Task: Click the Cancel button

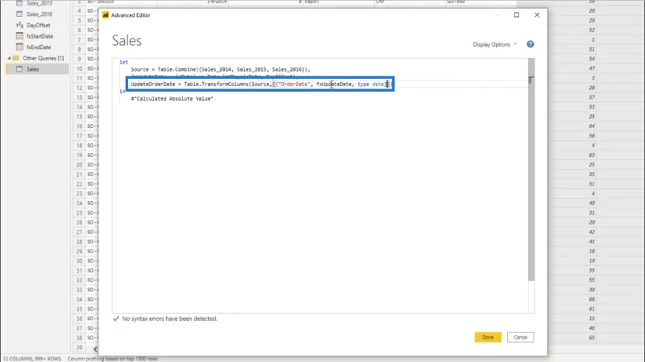Action: click(520, 337)
